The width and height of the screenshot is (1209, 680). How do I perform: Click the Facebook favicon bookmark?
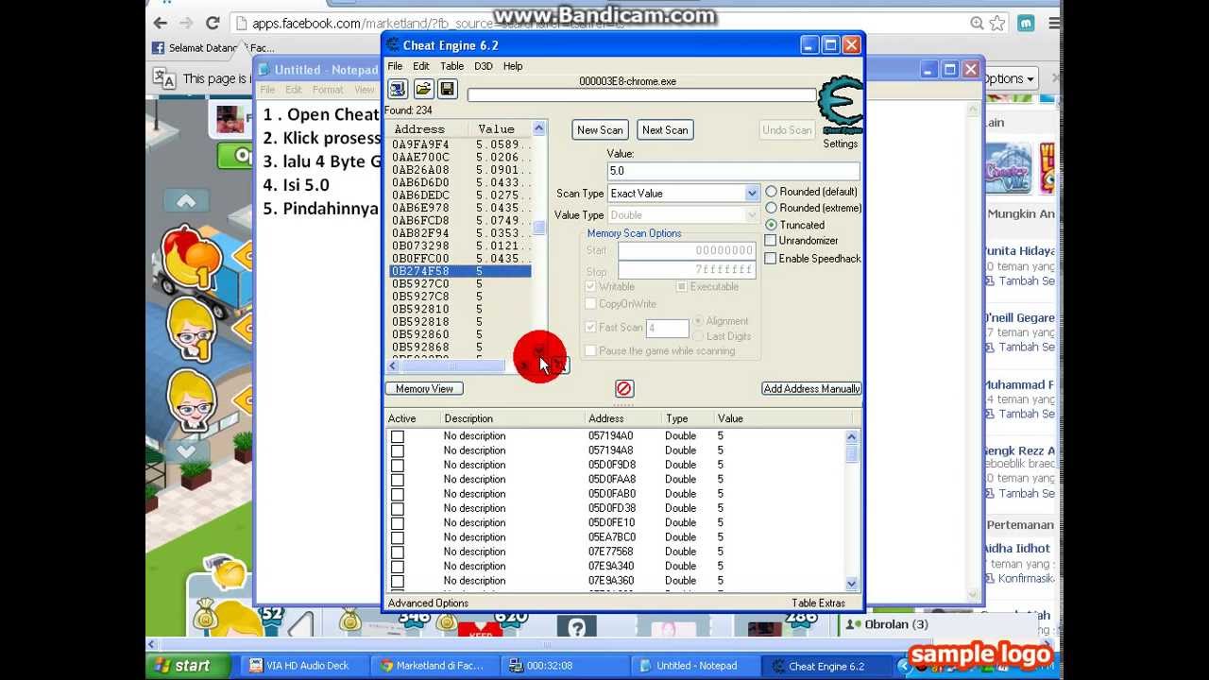click(159, 48)
